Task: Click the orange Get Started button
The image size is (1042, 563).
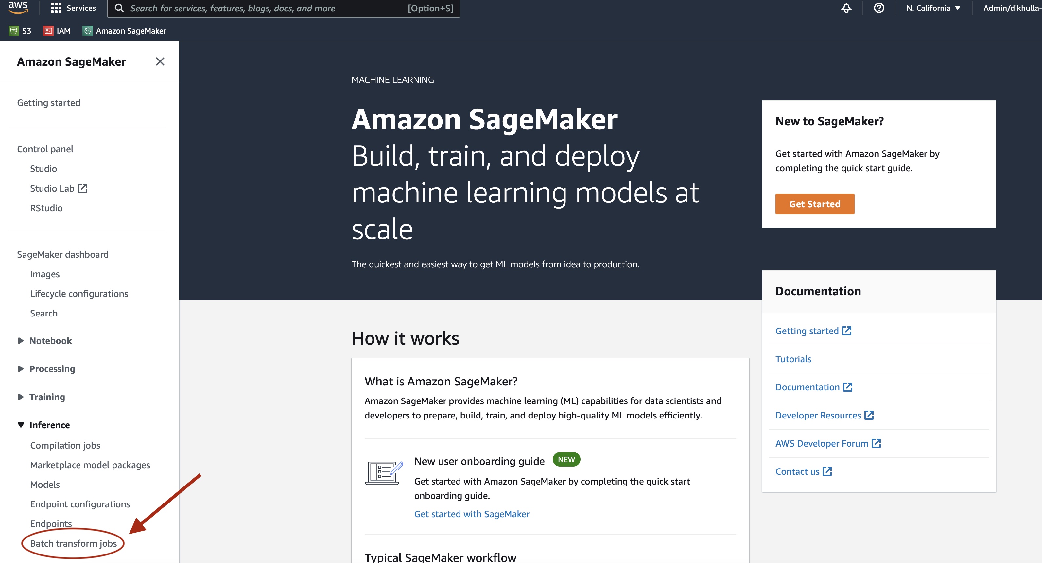Action: (815, 204)
